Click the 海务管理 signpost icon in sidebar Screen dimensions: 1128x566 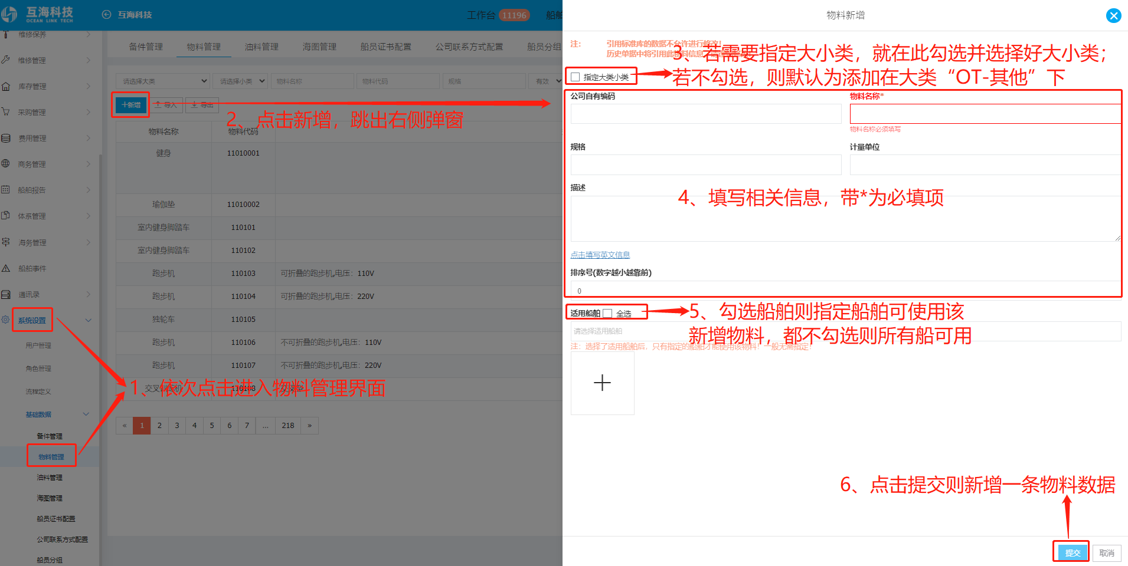6,242
